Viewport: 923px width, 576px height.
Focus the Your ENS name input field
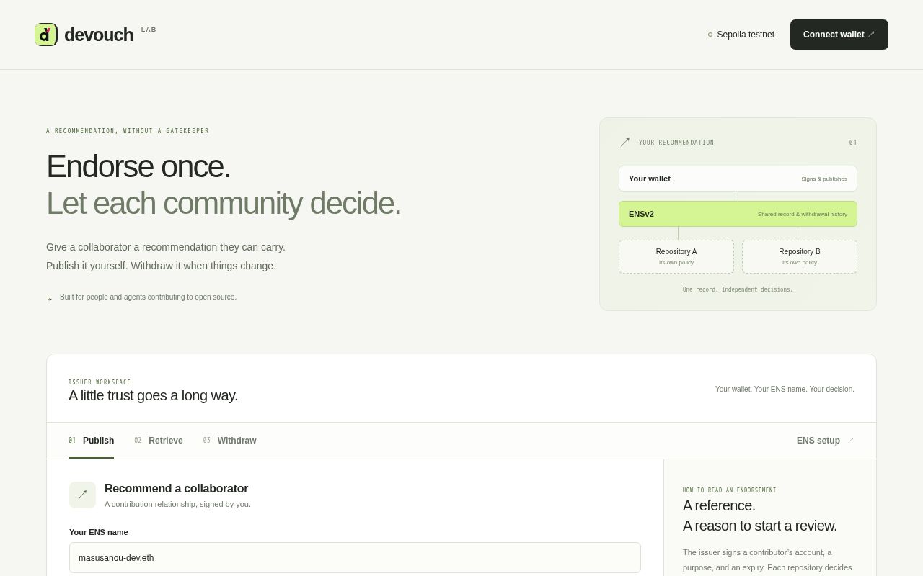355,558
